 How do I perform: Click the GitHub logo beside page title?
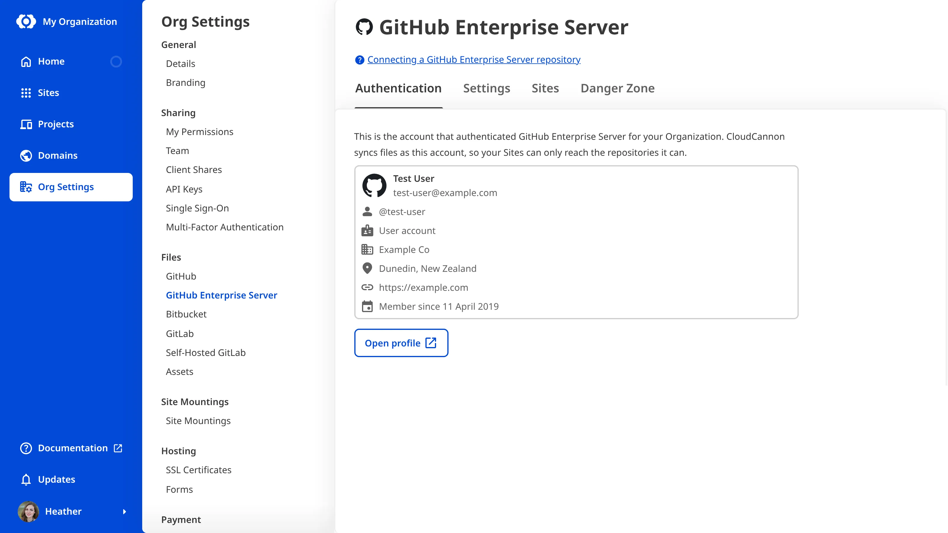click(x=364, y=27)
